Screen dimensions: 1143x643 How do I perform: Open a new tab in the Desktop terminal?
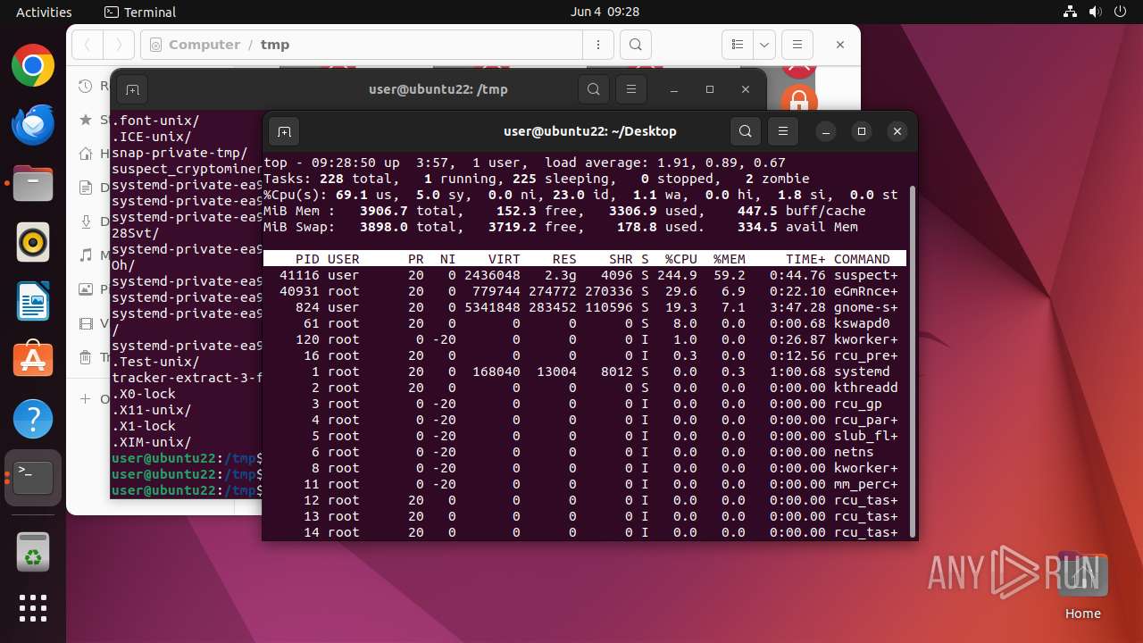(x=284, y=131)
